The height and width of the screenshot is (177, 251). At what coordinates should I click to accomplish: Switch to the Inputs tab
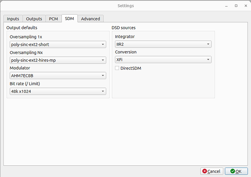click(x=13, y=18)
